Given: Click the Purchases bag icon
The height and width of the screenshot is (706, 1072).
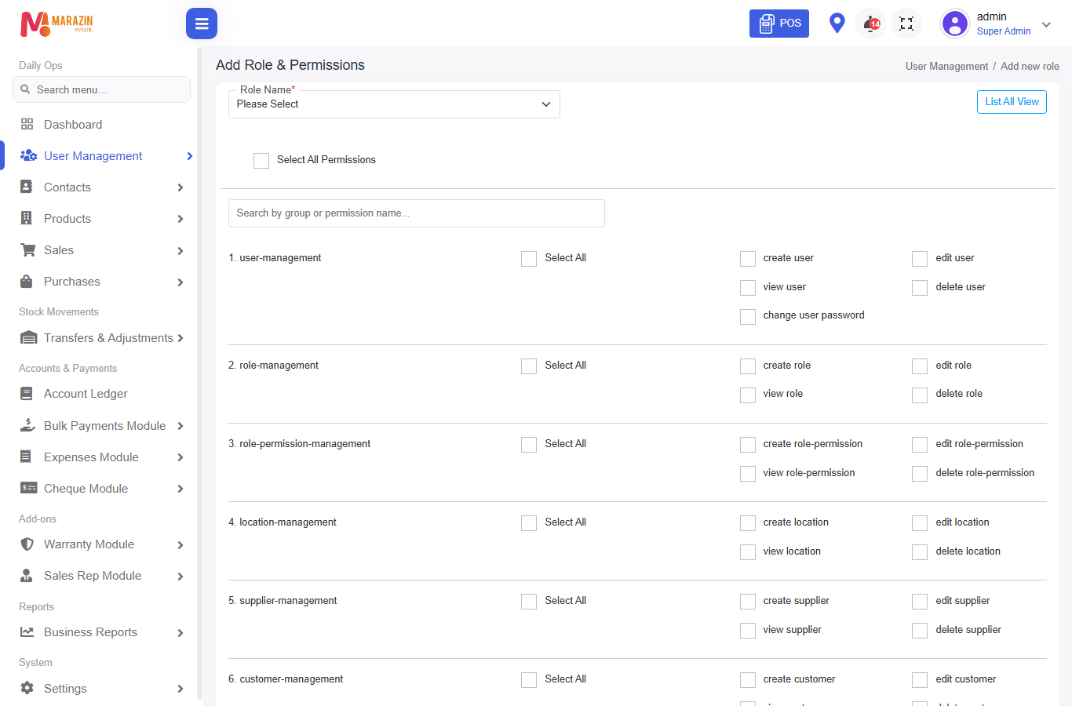Looking at the screenshot, I should [27, 281].
